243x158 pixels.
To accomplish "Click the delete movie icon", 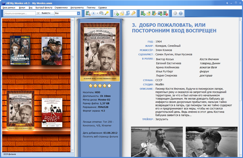I will click(x=166, y=13).
